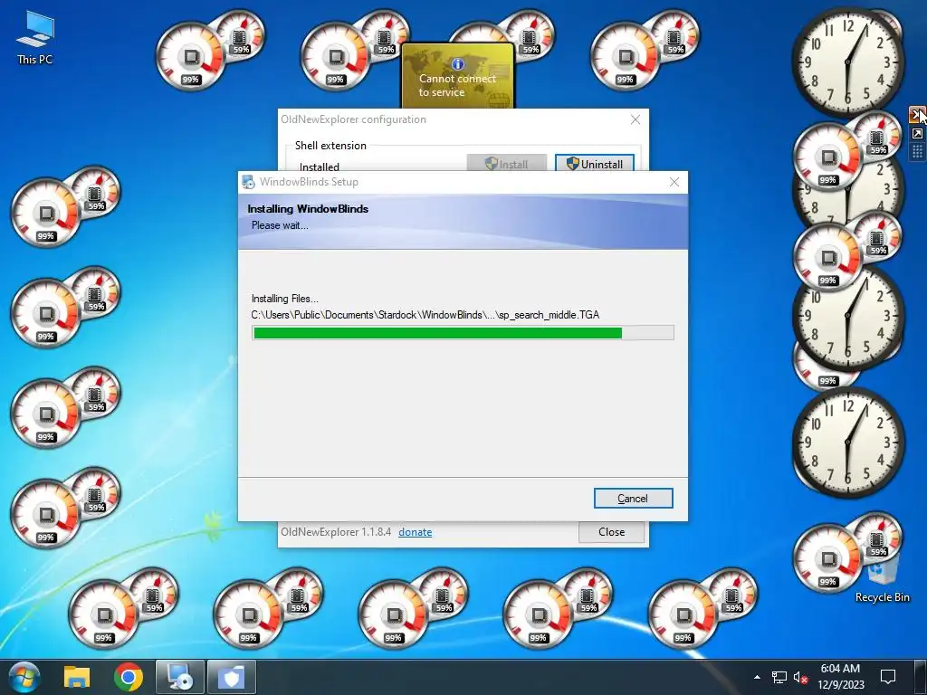This screenshot has width=927, height=695.
Task: Switch to the OldNewExplorer shield taskbar icon
Action: 231,677
